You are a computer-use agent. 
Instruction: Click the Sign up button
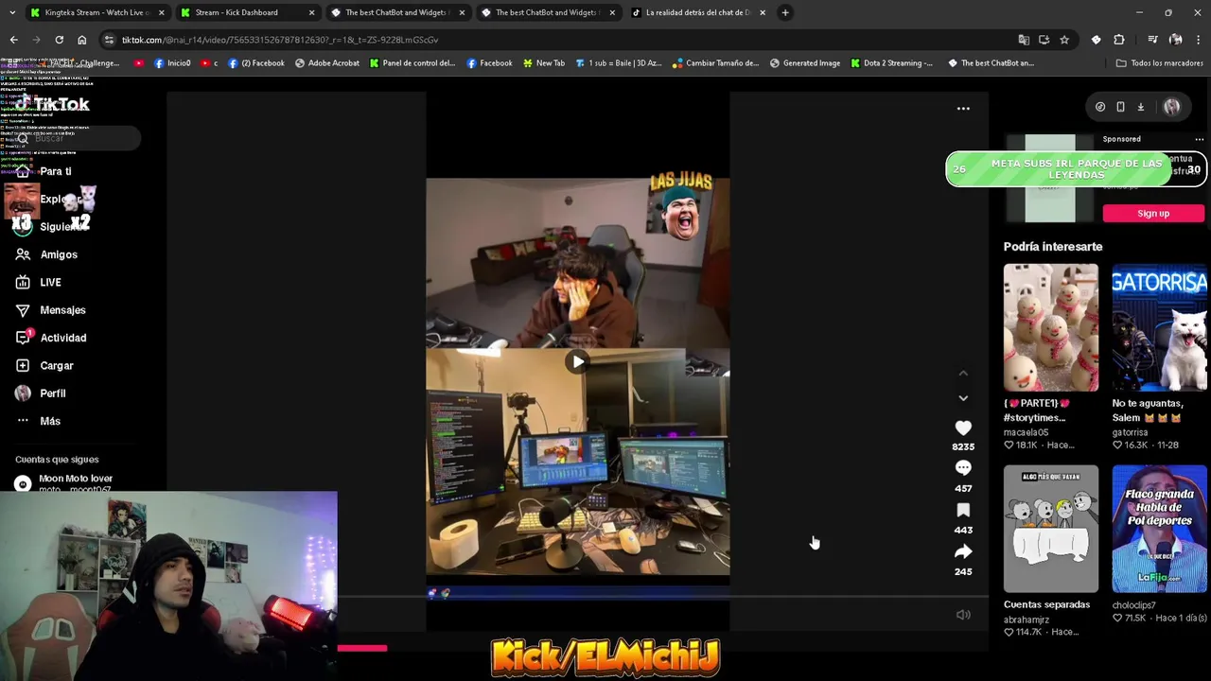click(1153, 214)
